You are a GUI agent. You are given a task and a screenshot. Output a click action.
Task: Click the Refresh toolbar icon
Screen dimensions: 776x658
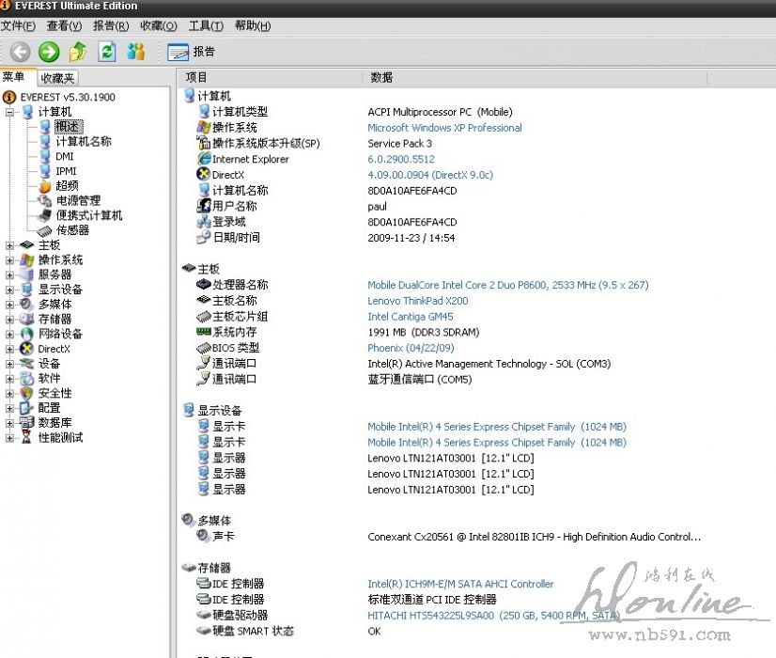pyautogui.click(x=107, y=52)
